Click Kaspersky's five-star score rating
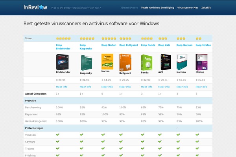The image size is (236, 157). click(x=87, y=38)
